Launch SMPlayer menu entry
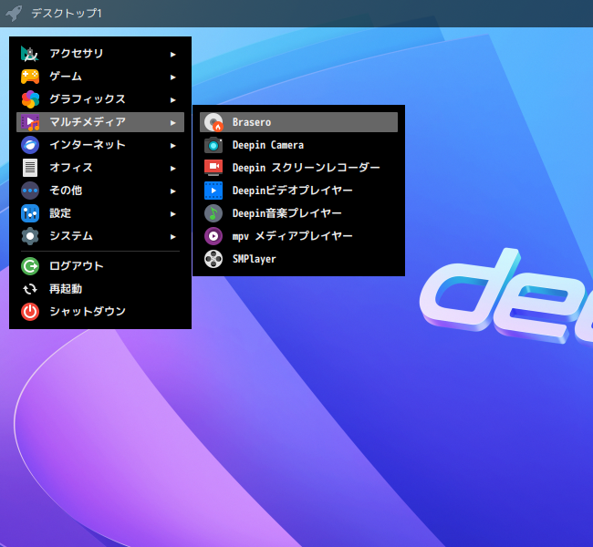This screenshot has width=593, height=547. pos(298,259)
